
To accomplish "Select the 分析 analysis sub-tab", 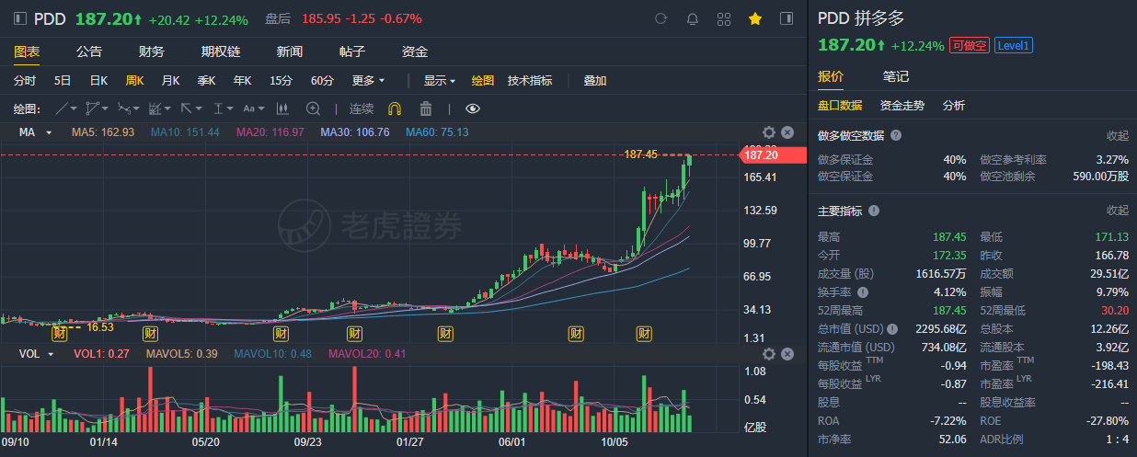I will (954, 106).
